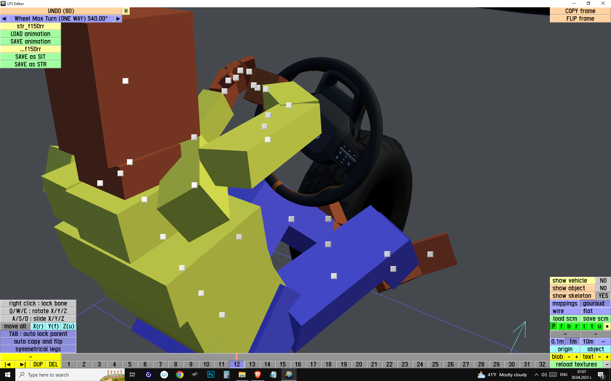Select the P view button
Screen dimensions: 611x381
(554, 326)
